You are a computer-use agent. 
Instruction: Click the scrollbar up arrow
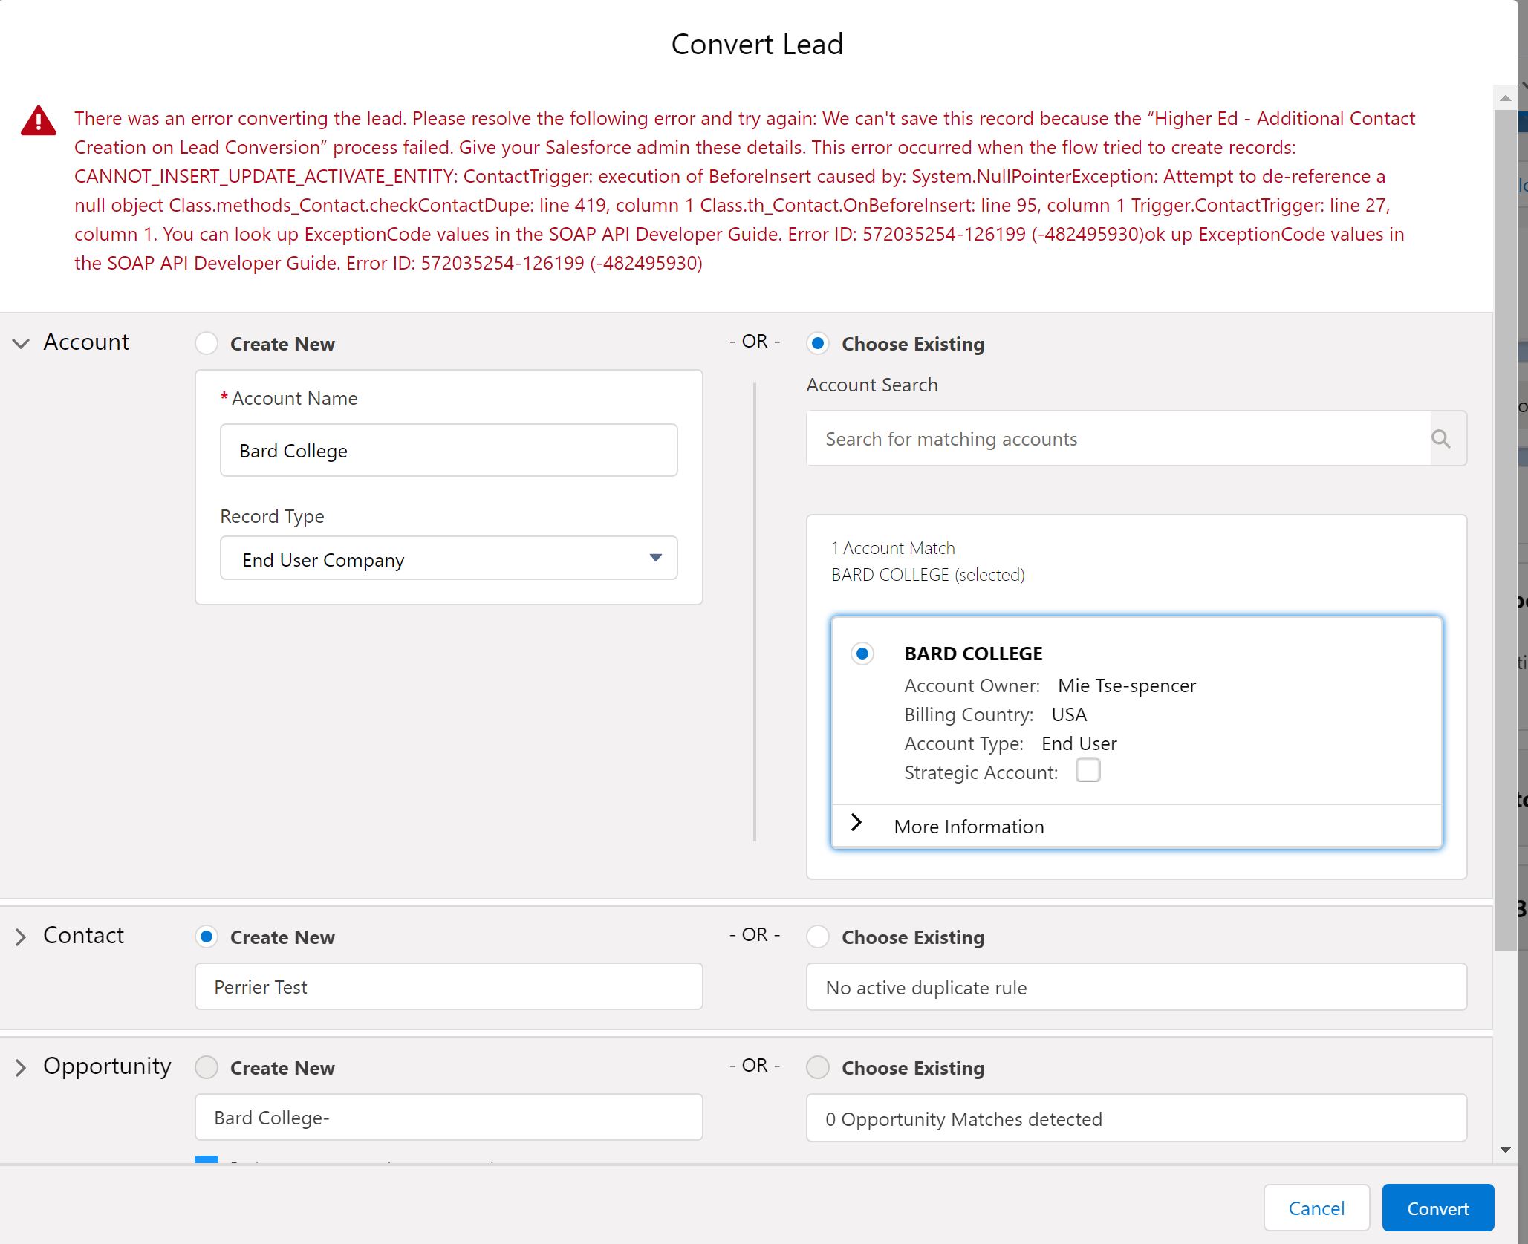click(x=1505, y=98)
